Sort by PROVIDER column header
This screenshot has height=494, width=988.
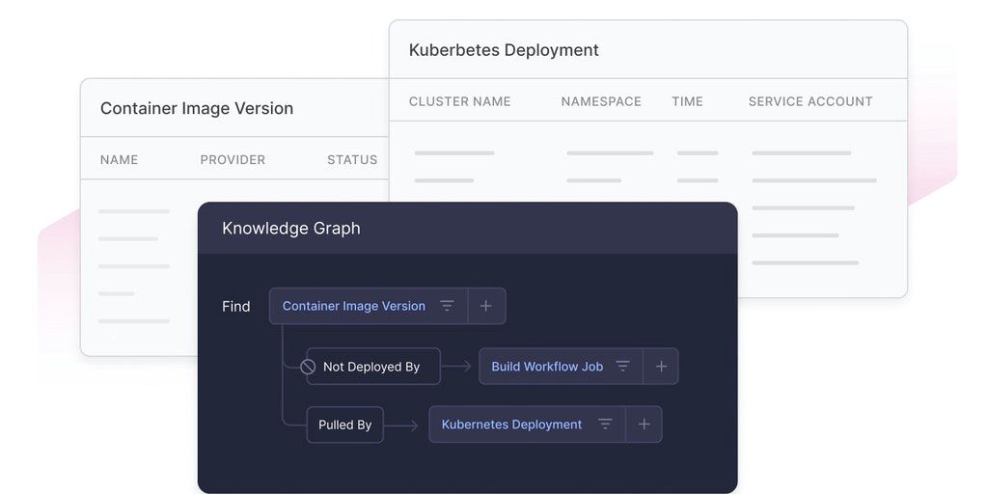(233, 160)
